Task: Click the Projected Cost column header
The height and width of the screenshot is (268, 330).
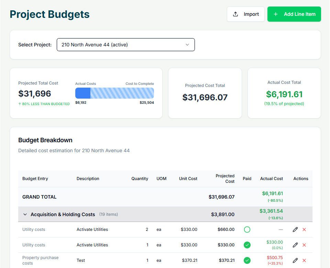Action: pos(225,179)
